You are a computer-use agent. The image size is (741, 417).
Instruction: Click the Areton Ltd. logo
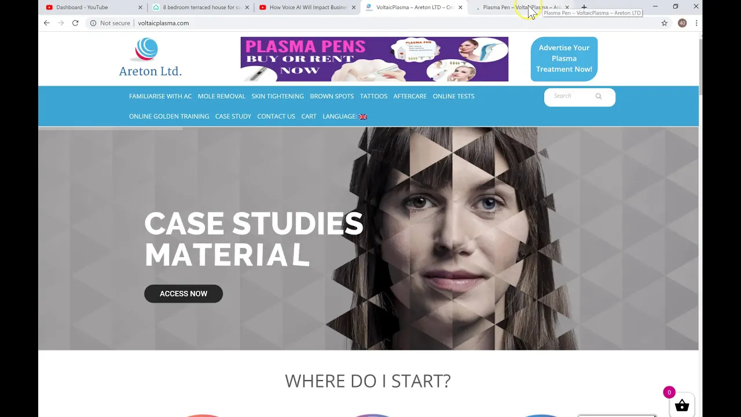(150, 57)
